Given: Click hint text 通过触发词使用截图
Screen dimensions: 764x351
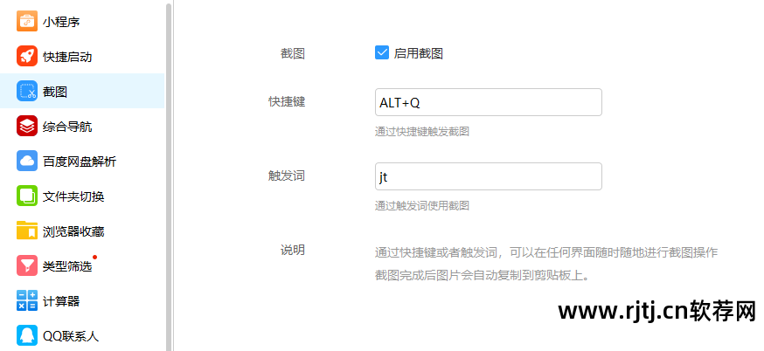Looking at the screenshot, I should tap(422, 206).
